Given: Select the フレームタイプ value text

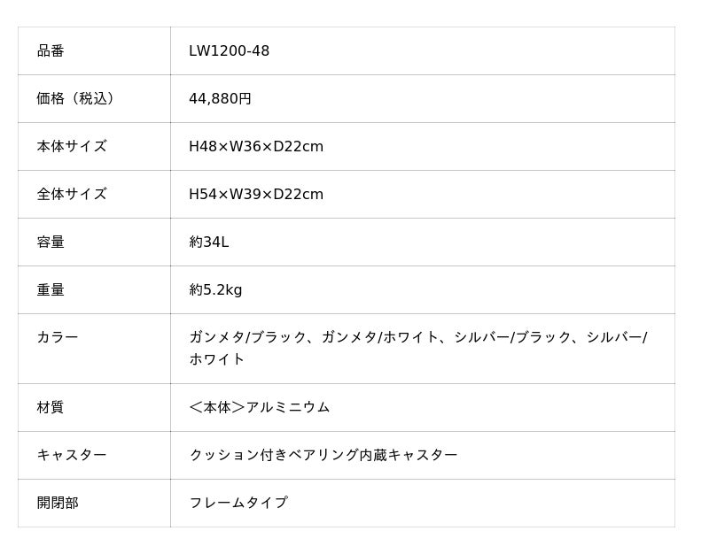Looking at the screenshot, I should (238, 504).
